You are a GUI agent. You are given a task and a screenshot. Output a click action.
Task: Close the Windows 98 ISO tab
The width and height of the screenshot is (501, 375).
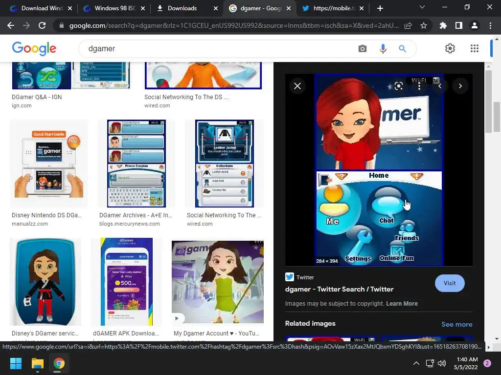pos(143,8)
